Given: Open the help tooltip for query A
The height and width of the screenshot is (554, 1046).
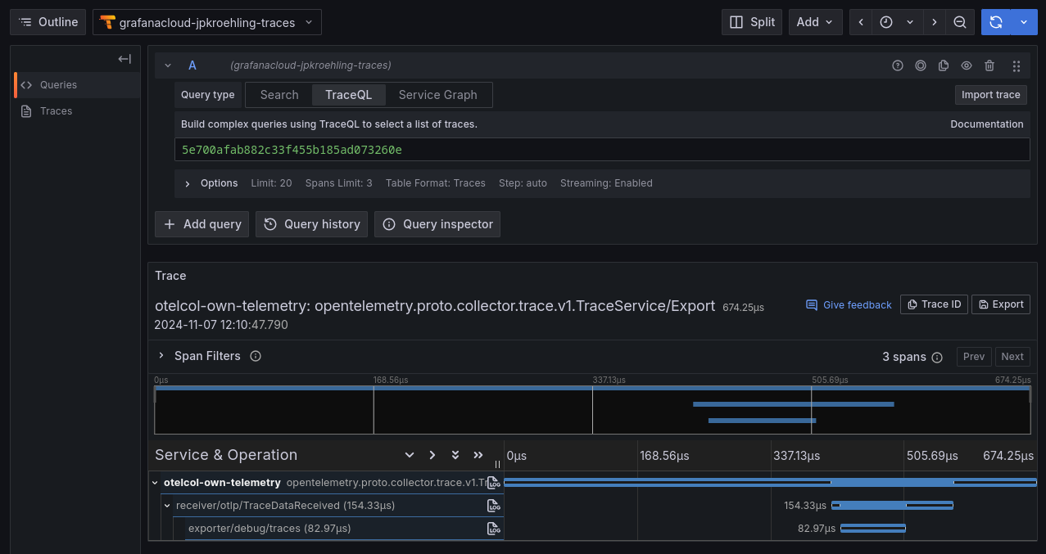Looking at the screenshot, I should click(898, 65).
